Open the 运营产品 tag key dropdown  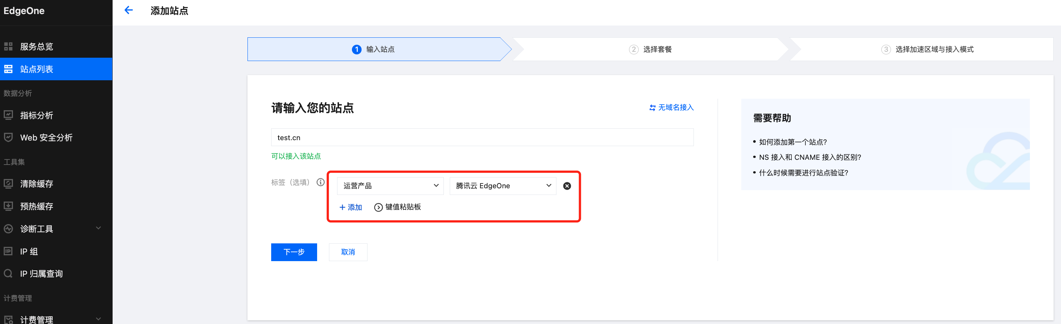[x=390, y=186]
